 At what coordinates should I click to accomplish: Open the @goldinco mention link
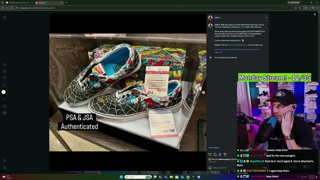[x=243, y=45]
